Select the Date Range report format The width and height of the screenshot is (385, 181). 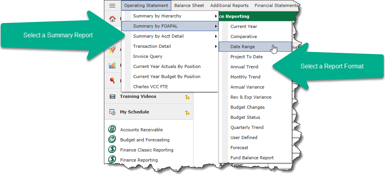(x=243, y=47)
